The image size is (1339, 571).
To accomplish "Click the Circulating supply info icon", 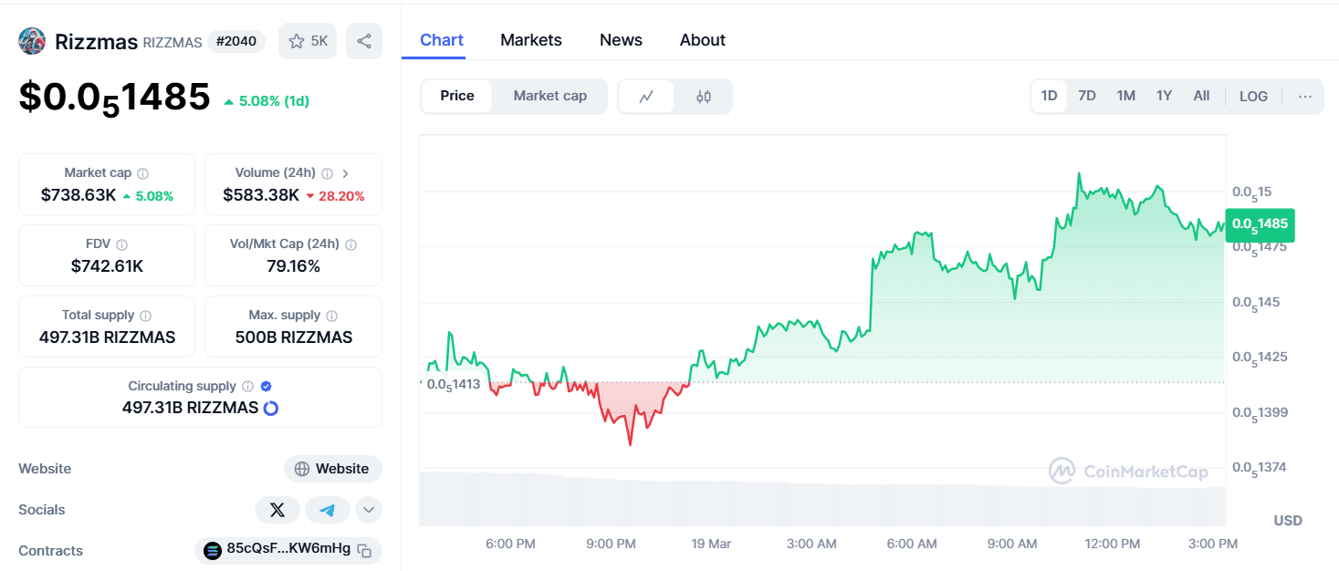I will 248,387.
